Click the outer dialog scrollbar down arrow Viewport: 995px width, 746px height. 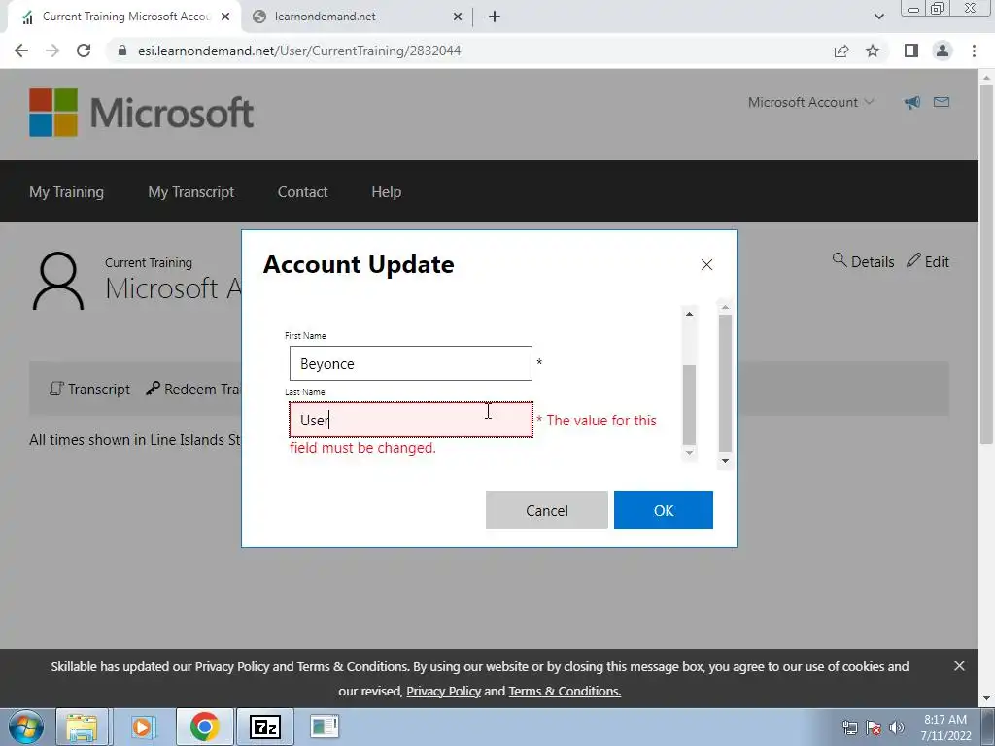pos(725,461)
